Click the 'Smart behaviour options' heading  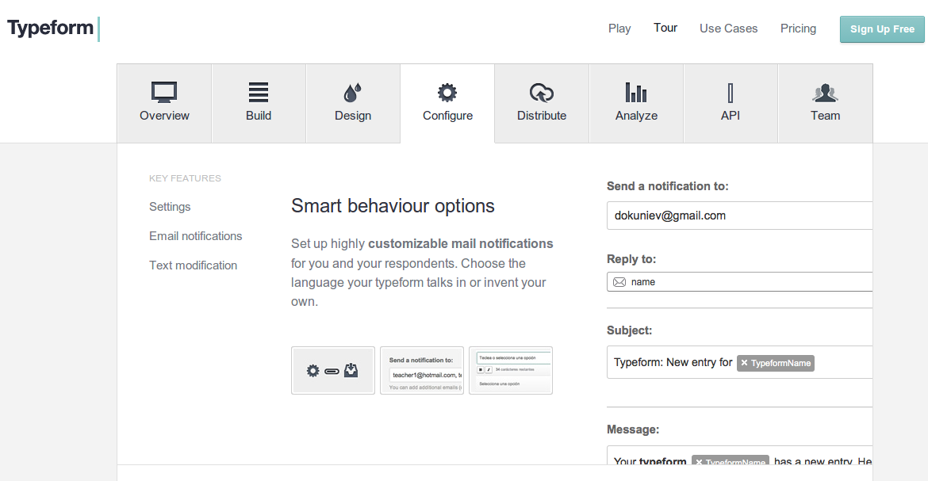click(393, 206)
